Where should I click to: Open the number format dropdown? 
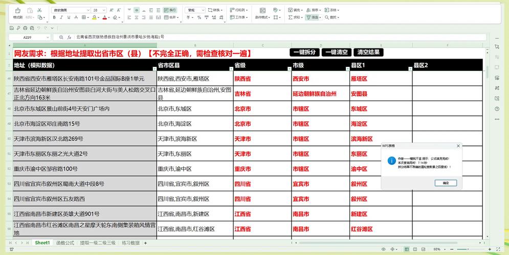[203, 10]
